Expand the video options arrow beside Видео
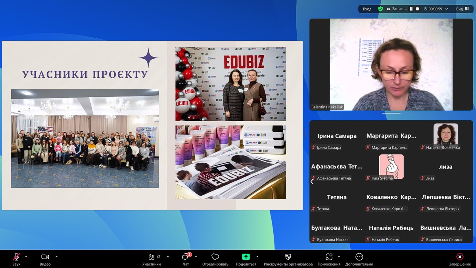Image resolution: width=476 pixels, height=268 pixels. pyautogui.click(x=56, y=257)
